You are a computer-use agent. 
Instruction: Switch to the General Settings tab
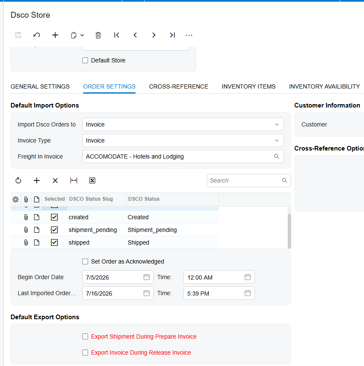40,86
